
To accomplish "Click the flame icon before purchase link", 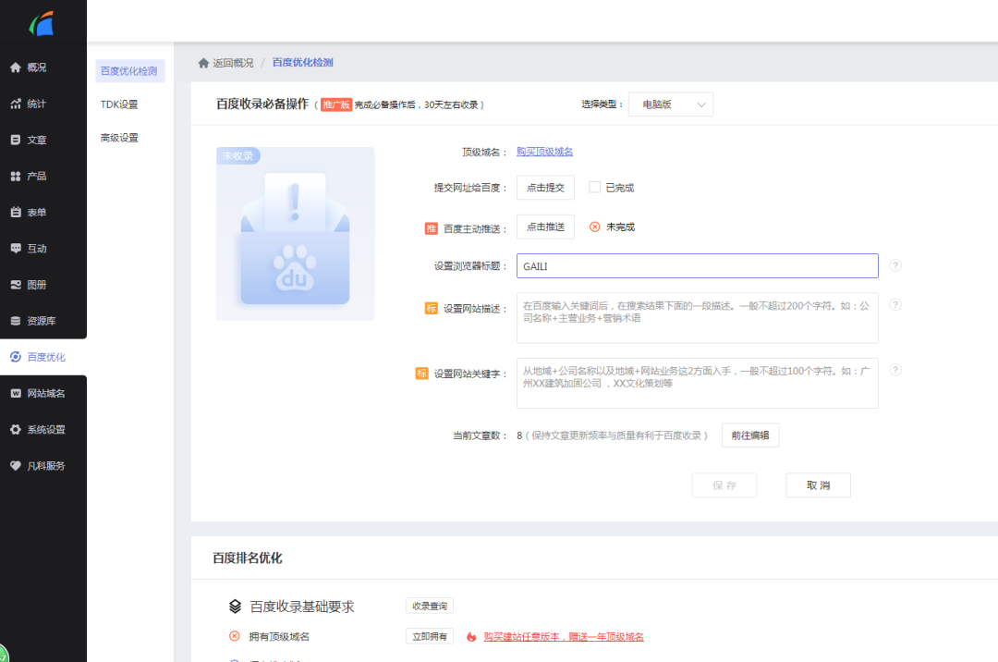I will pos(471,636).
